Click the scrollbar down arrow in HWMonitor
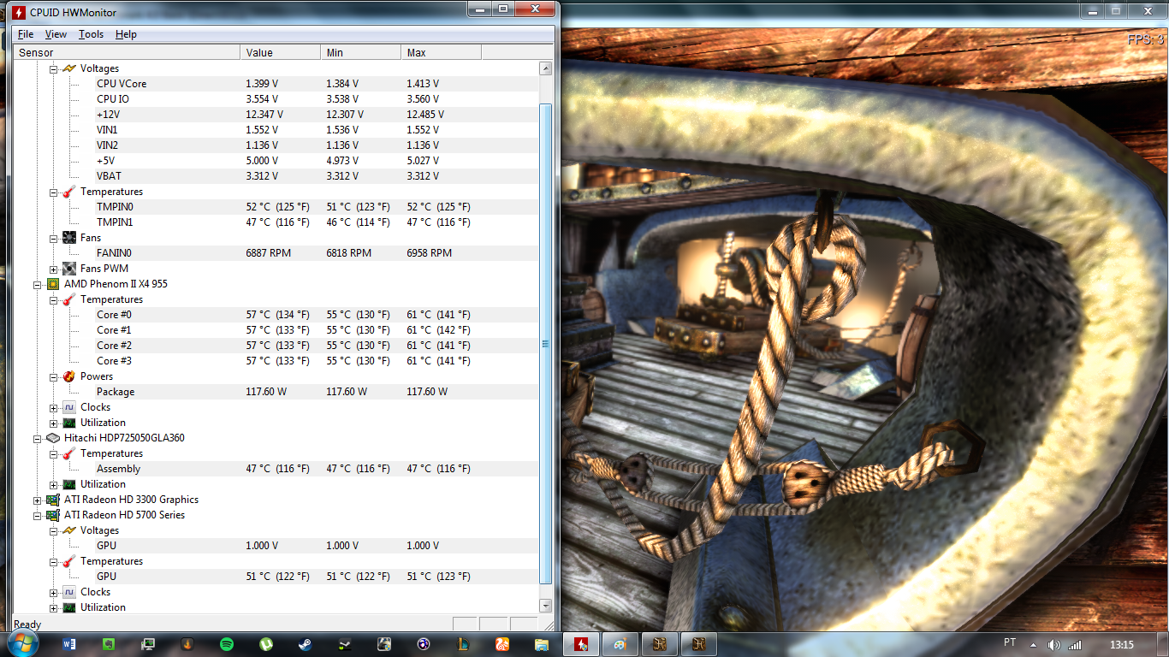 click(546, 607)
